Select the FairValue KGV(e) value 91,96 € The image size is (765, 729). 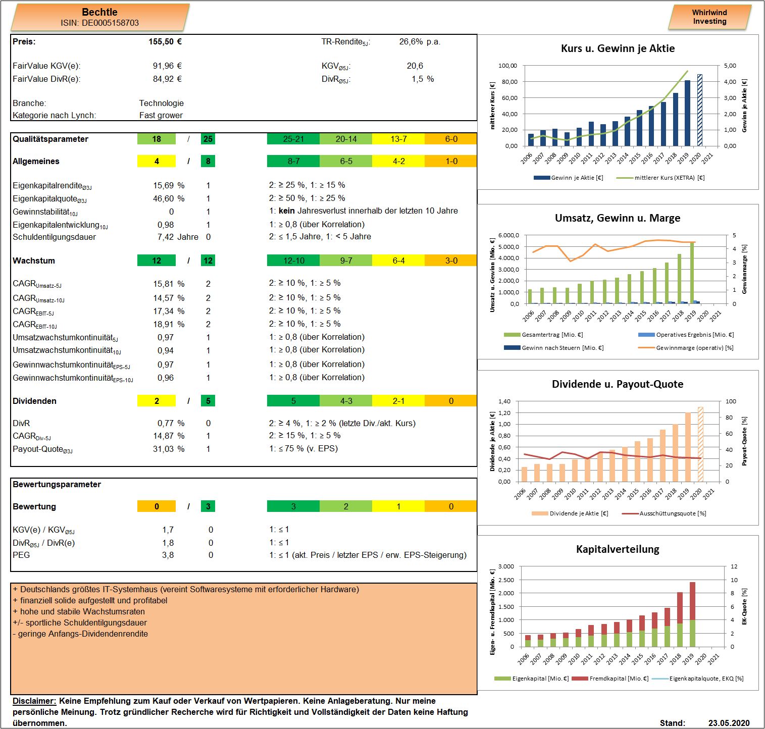167,66
